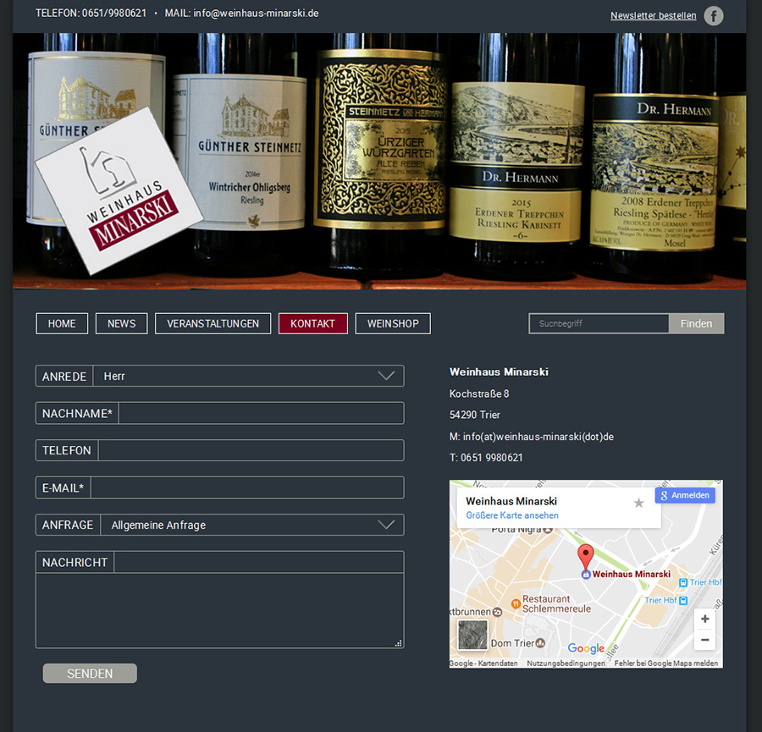The width and height of the screenshot is (762, 732).
Task: Open the Veranstaltungen page
Action: click(x=213, y=323)
